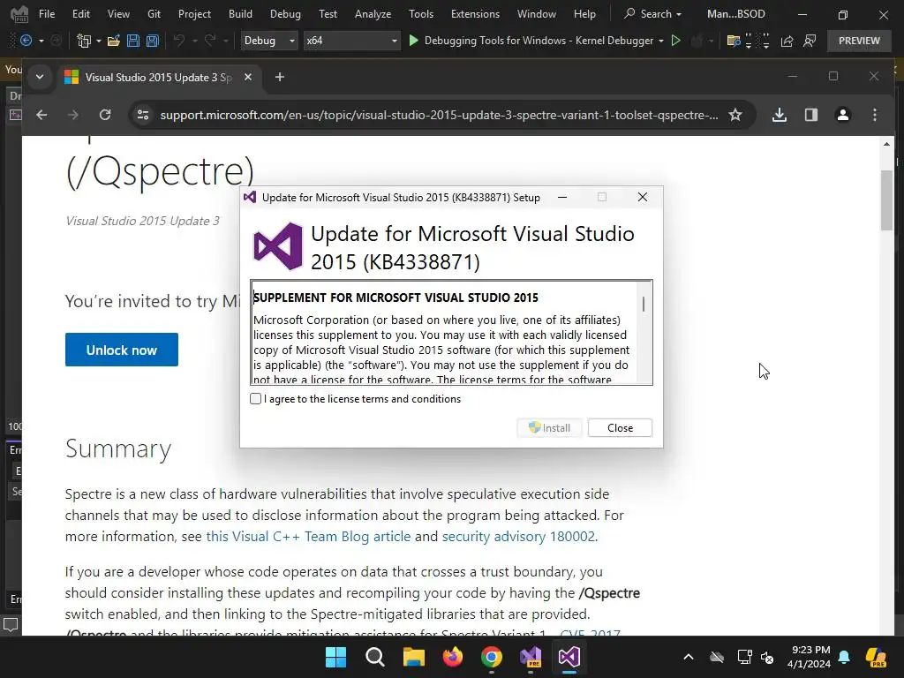The image size is (904, 678).
Task: Open the Chrome profile avatar icon
Action: [843, 115]
